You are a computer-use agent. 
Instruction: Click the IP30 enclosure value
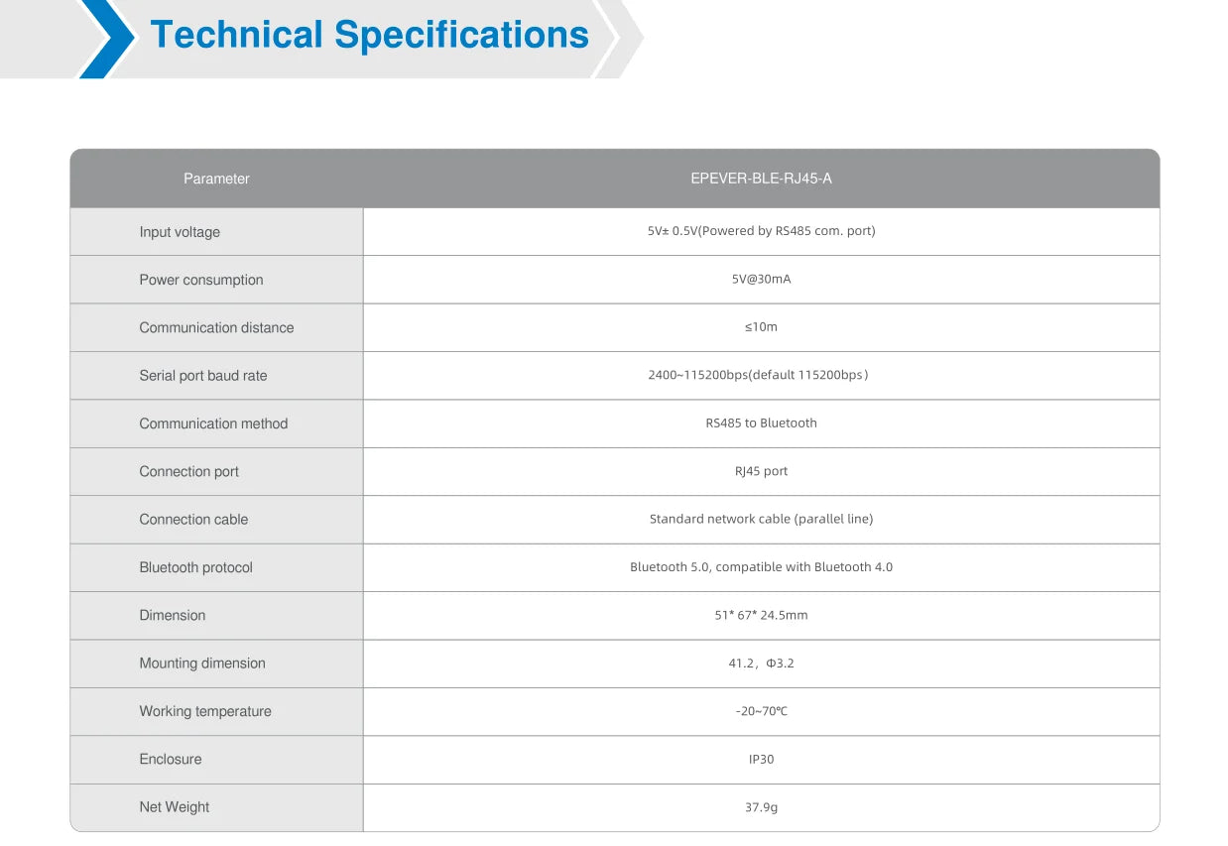click(x=761, y=759)
